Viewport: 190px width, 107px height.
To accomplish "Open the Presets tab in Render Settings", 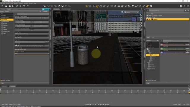I will (3, 9).
